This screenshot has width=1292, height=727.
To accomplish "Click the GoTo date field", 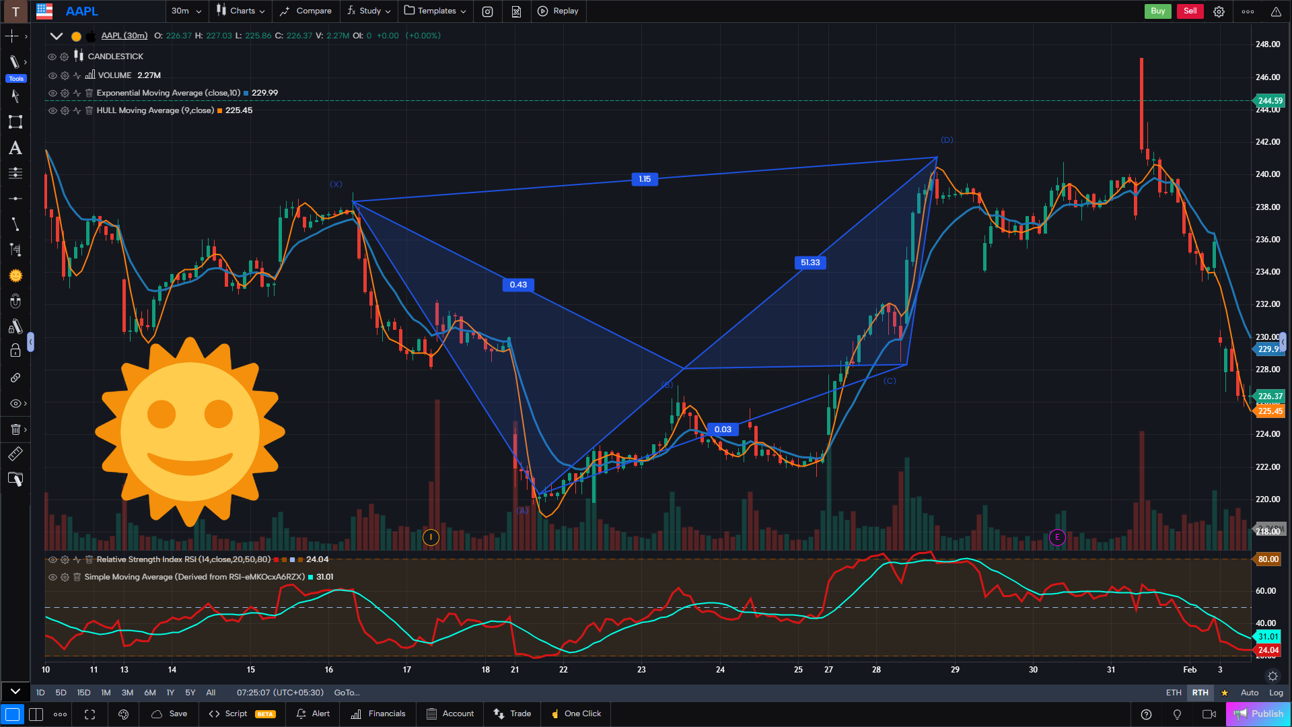I will coord(347,693).
